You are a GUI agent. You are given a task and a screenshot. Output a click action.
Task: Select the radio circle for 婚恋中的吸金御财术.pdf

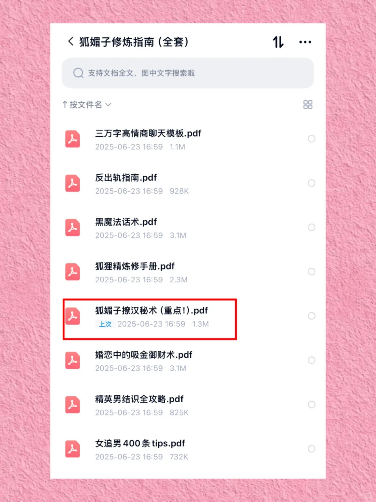(312, 360)
